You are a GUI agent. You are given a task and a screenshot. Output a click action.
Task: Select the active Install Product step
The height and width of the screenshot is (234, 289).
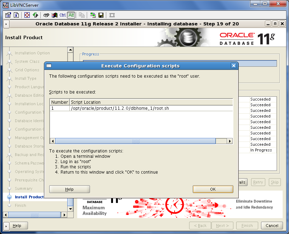coord(29,197)
